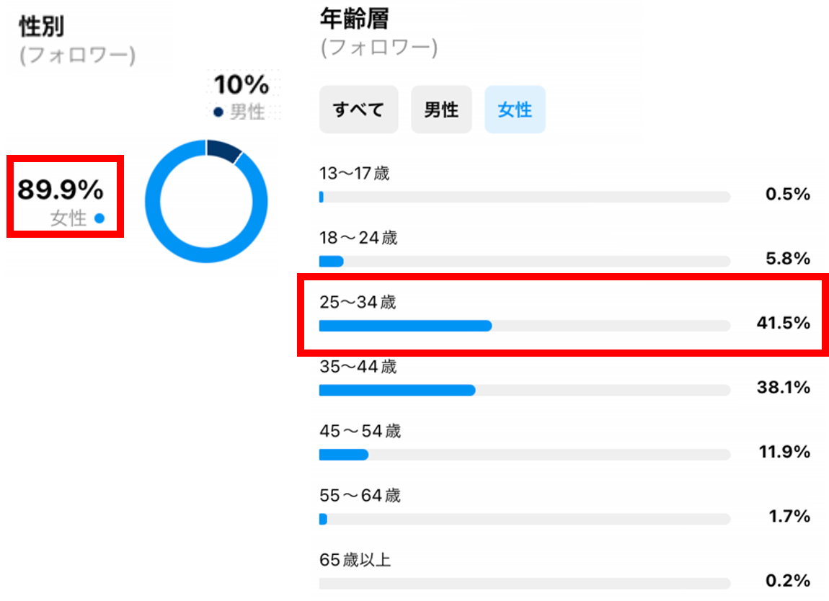829x601 pixels.
Task: Click the dark blue dot beside 男性
Action: click(218, 111)
